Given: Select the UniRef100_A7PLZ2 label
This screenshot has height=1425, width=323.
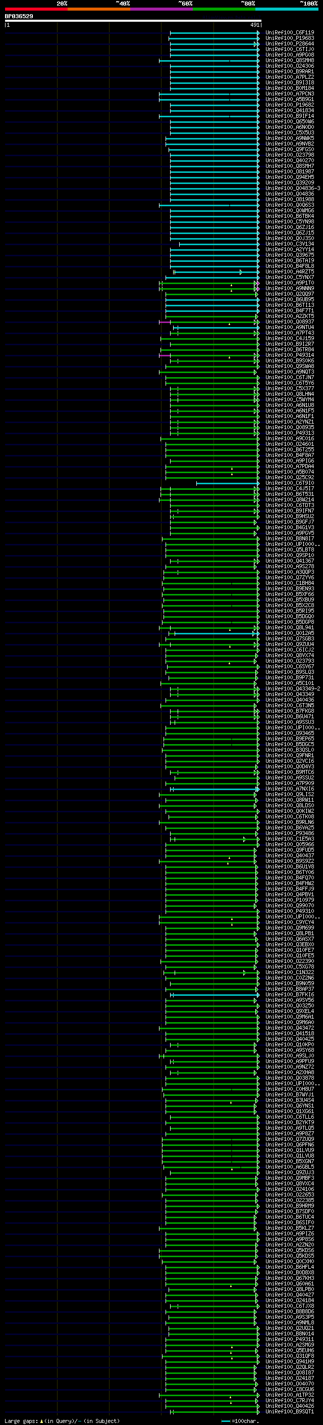Looking at the screenshot, I should click(290, 77).
